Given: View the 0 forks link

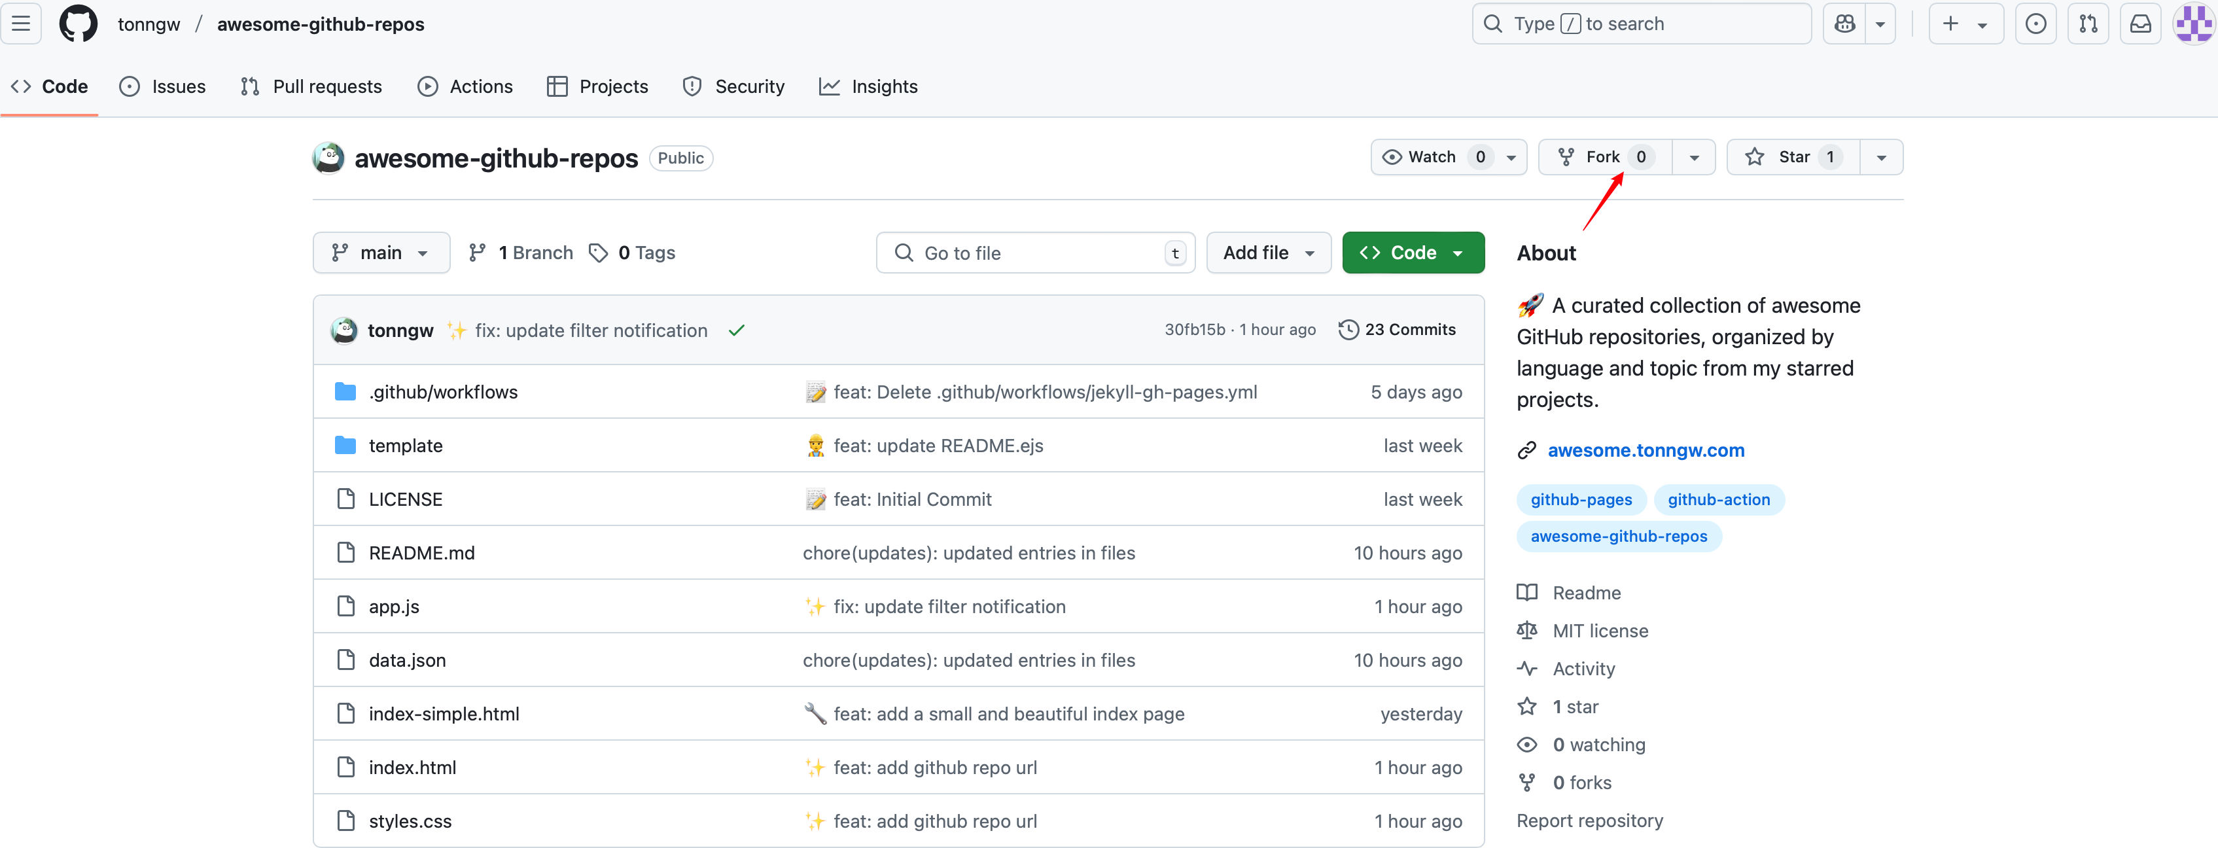Looking at the screenshot, I should pos(1581,782).
